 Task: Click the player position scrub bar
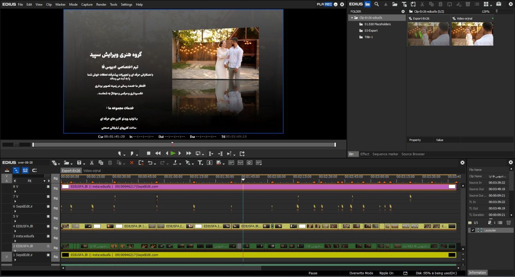coord(184,145)
